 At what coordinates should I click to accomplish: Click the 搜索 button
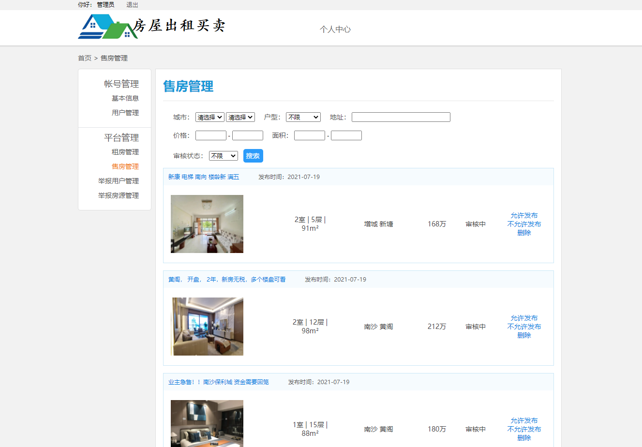[253, 156]
